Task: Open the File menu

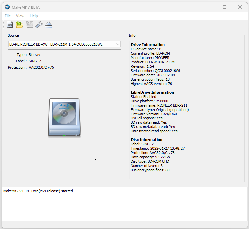Action: 8,16
